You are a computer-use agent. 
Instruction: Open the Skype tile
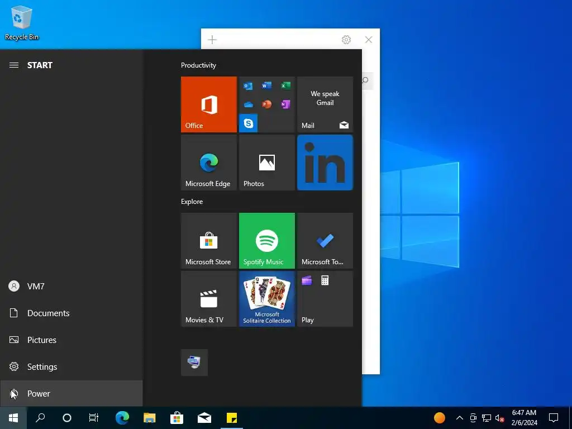(x=248, y=123)
